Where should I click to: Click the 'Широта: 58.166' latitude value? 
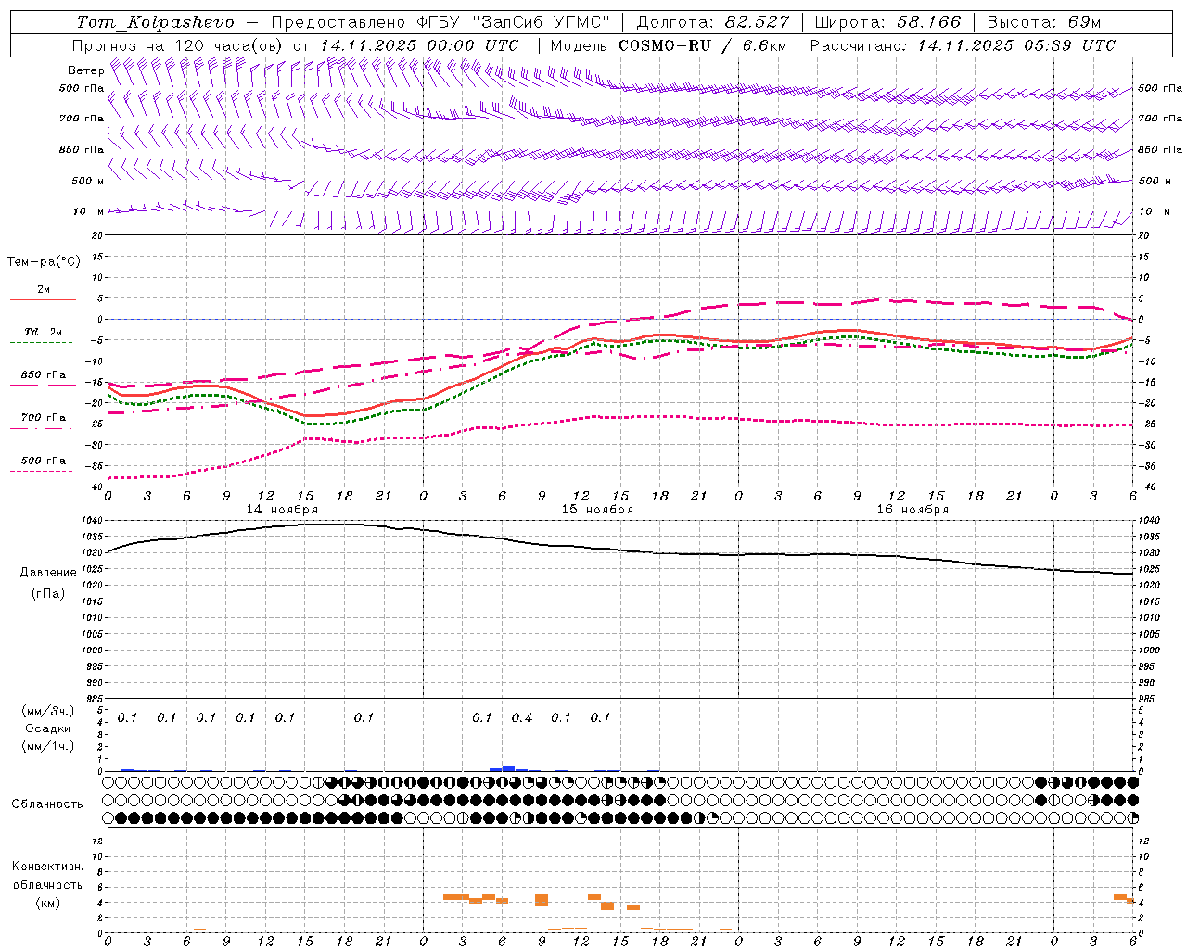click(x=887, y=22)
